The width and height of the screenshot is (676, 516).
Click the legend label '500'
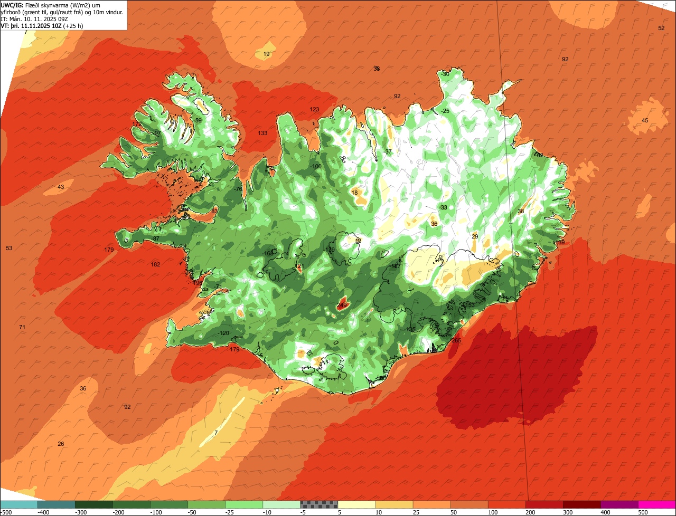(643, 512)
